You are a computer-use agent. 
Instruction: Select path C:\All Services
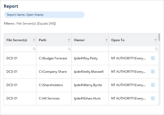point(49,98)
